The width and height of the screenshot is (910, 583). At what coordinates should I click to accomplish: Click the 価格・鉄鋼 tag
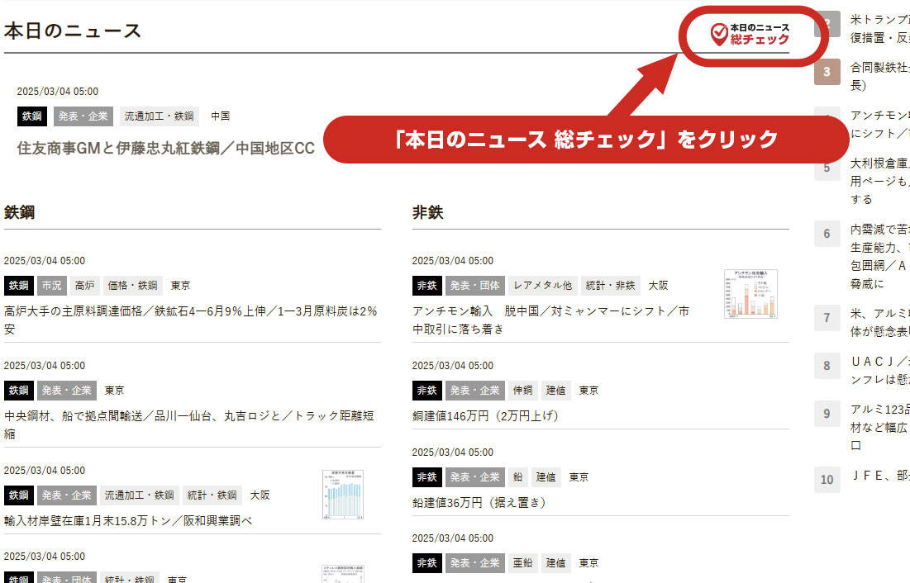[132, 286]
